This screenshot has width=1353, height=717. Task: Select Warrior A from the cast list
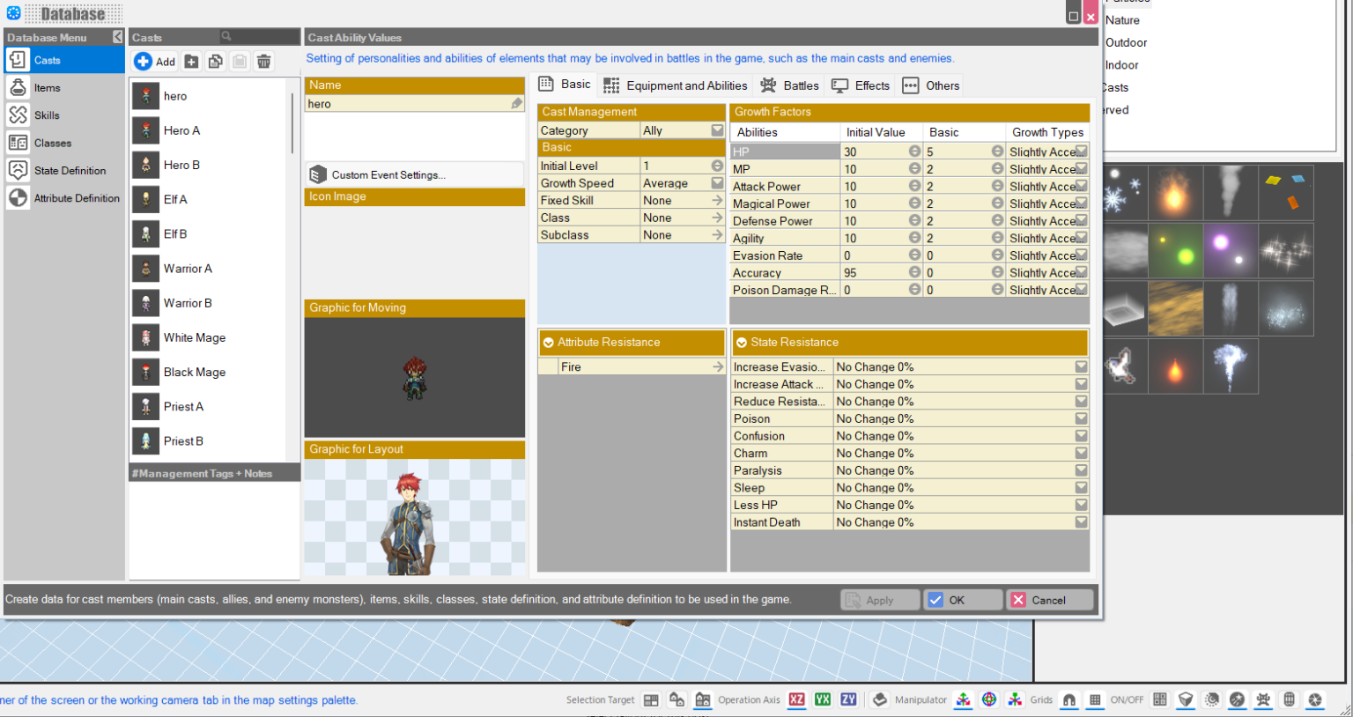(x=189, y=269)
